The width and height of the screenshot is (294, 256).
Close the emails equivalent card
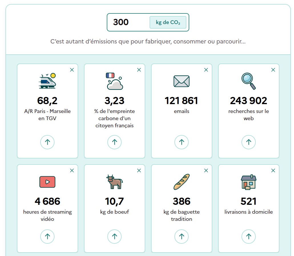pyautogui.click(x=206, y=70)
